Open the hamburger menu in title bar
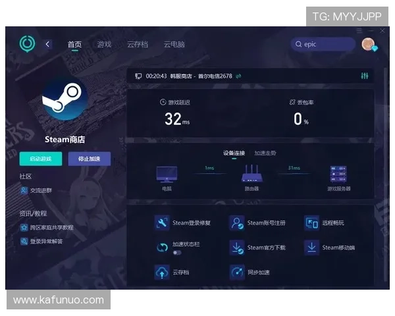The width and height of the screenshot is (395, 316). click(x=359, y=31)
